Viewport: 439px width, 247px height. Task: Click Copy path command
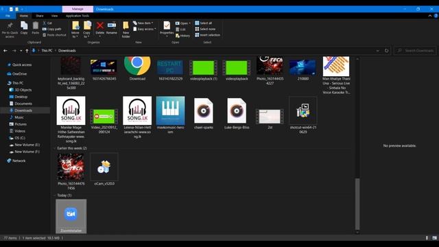[x=52, y=29]
